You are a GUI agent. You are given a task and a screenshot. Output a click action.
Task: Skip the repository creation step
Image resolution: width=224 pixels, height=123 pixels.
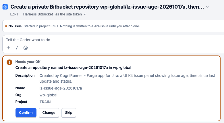click(x=69, y=113)
